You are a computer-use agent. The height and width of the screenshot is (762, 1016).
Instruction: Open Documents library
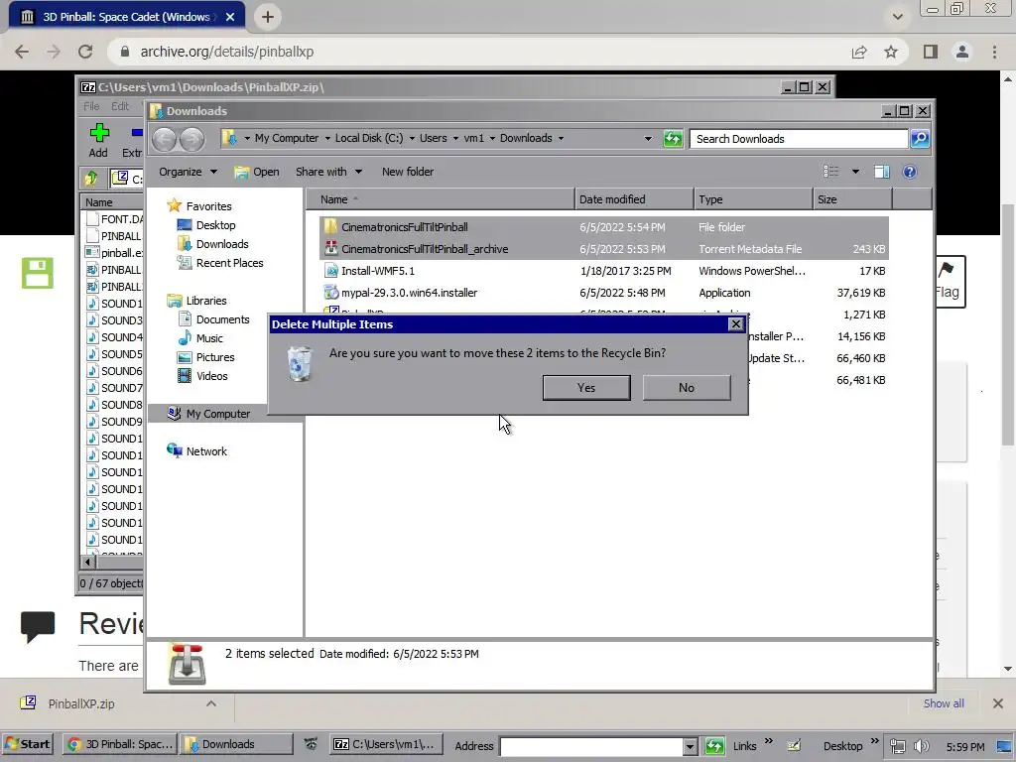pyautogui.click(x=214, y=319)
